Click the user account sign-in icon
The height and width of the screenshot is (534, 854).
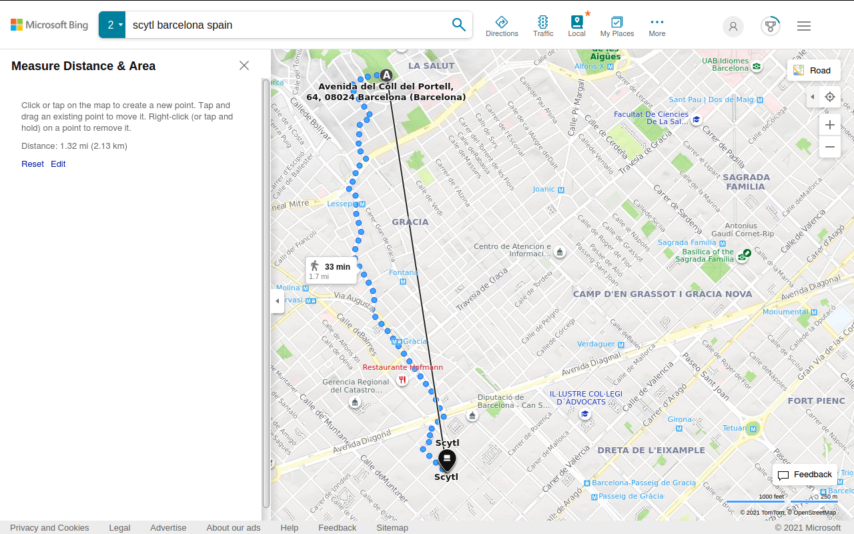[733, 27]
